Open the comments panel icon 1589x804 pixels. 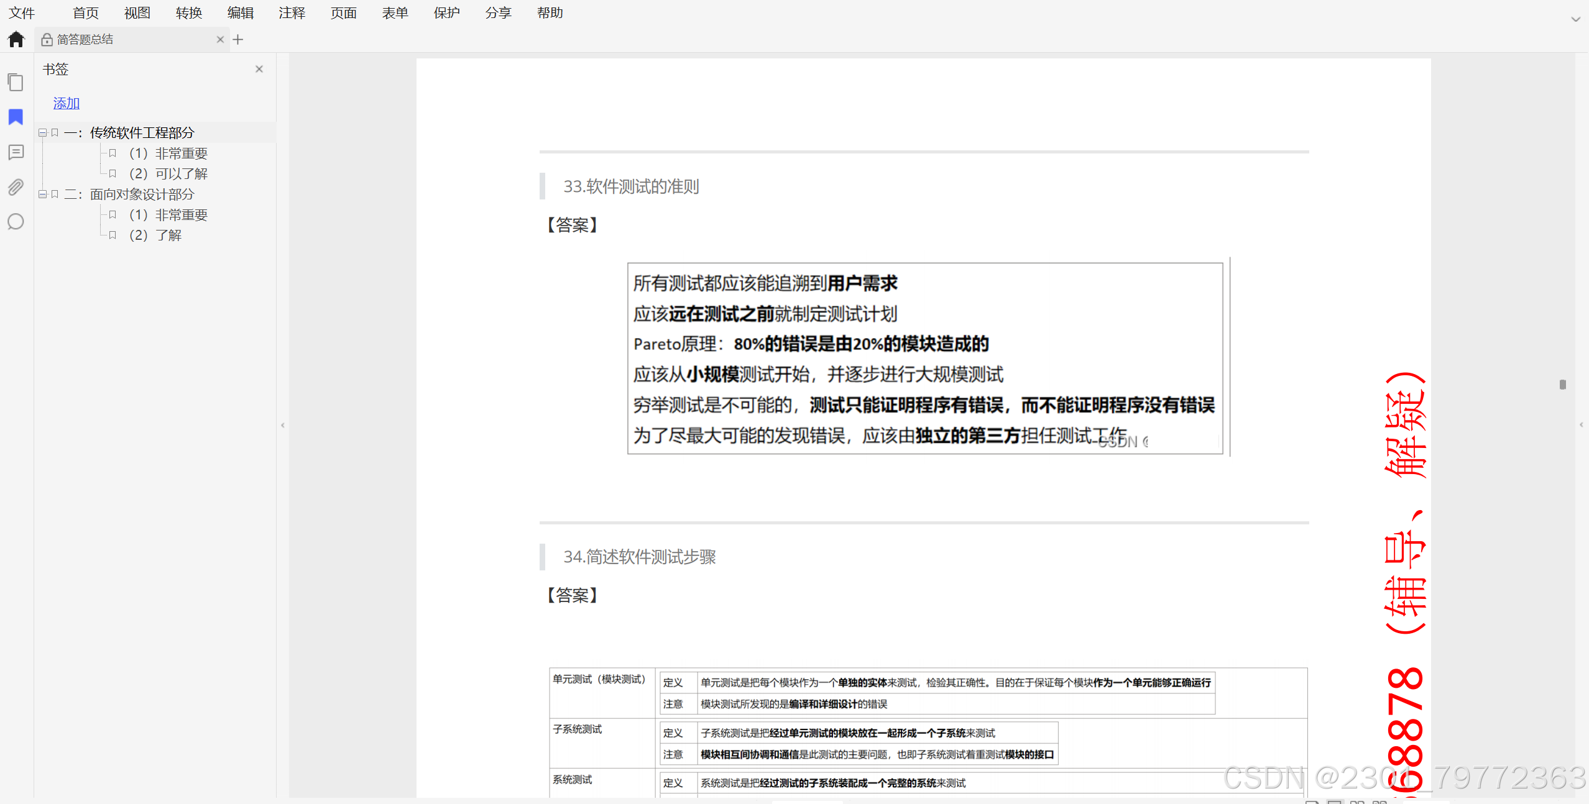pyautogui.click(x=16, y=152)
